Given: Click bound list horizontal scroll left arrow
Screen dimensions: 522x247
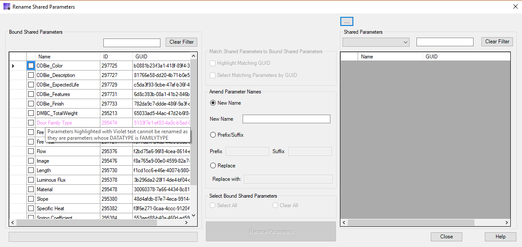Looking at the screenshot, I should pos(13,222).
